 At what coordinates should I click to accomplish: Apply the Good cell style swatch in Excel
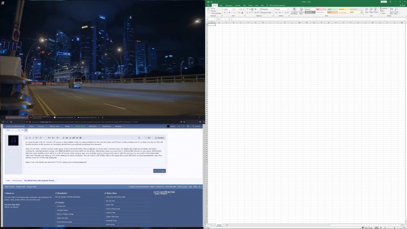[332, 9]
